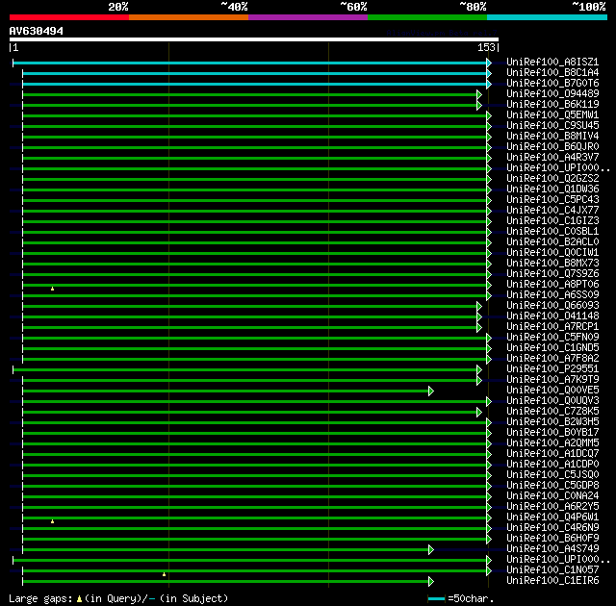Select label UniRef100_C1EIR6
This screenshot has height=606, width=616.
pyautogui.click(x=552, y=581)
